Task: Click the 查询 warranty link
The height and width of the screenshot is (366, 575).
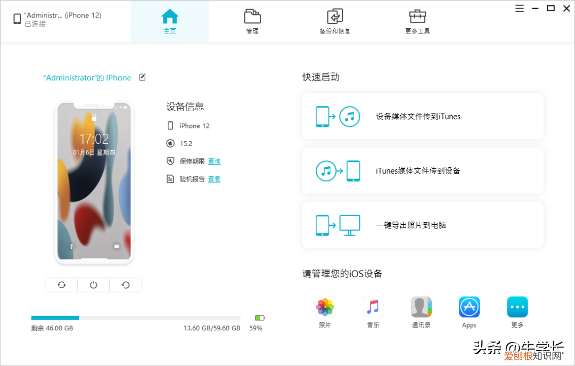Action: tap(214, 161)
